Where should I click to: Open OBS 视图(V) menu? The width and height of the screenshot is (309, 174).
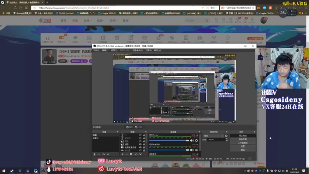pos(114,50)
